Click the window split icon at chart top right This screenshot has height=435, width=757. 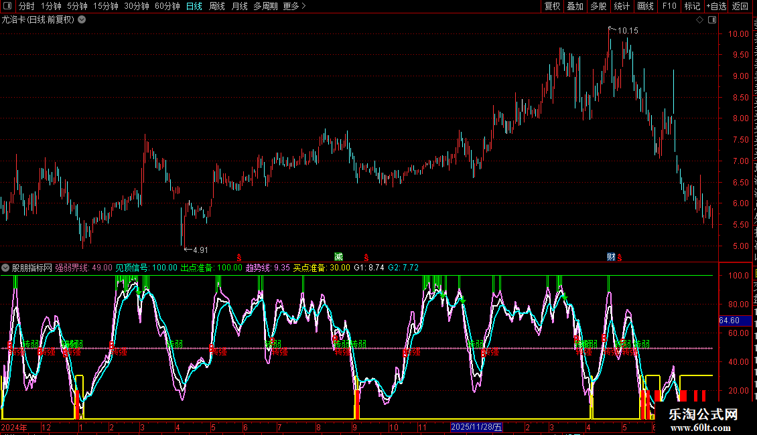pos(712,20)
